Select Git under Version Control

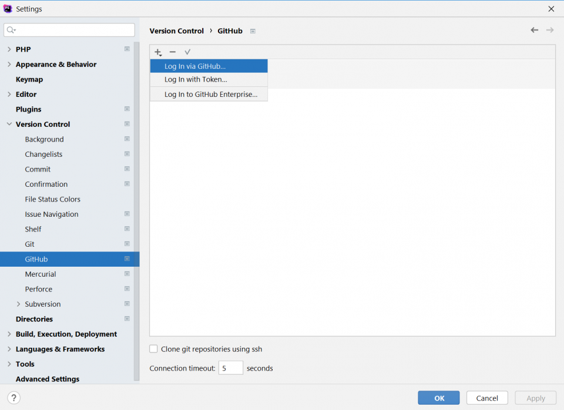click(x=29, y=244)
